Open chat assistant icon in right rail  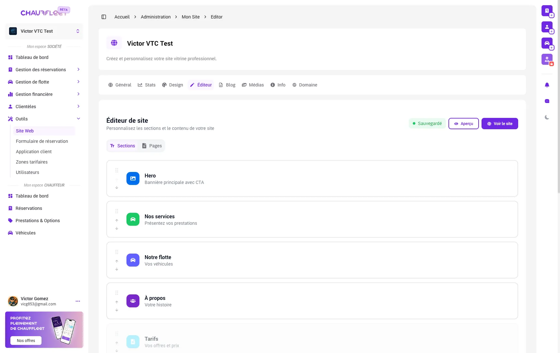tap(547, 101)
